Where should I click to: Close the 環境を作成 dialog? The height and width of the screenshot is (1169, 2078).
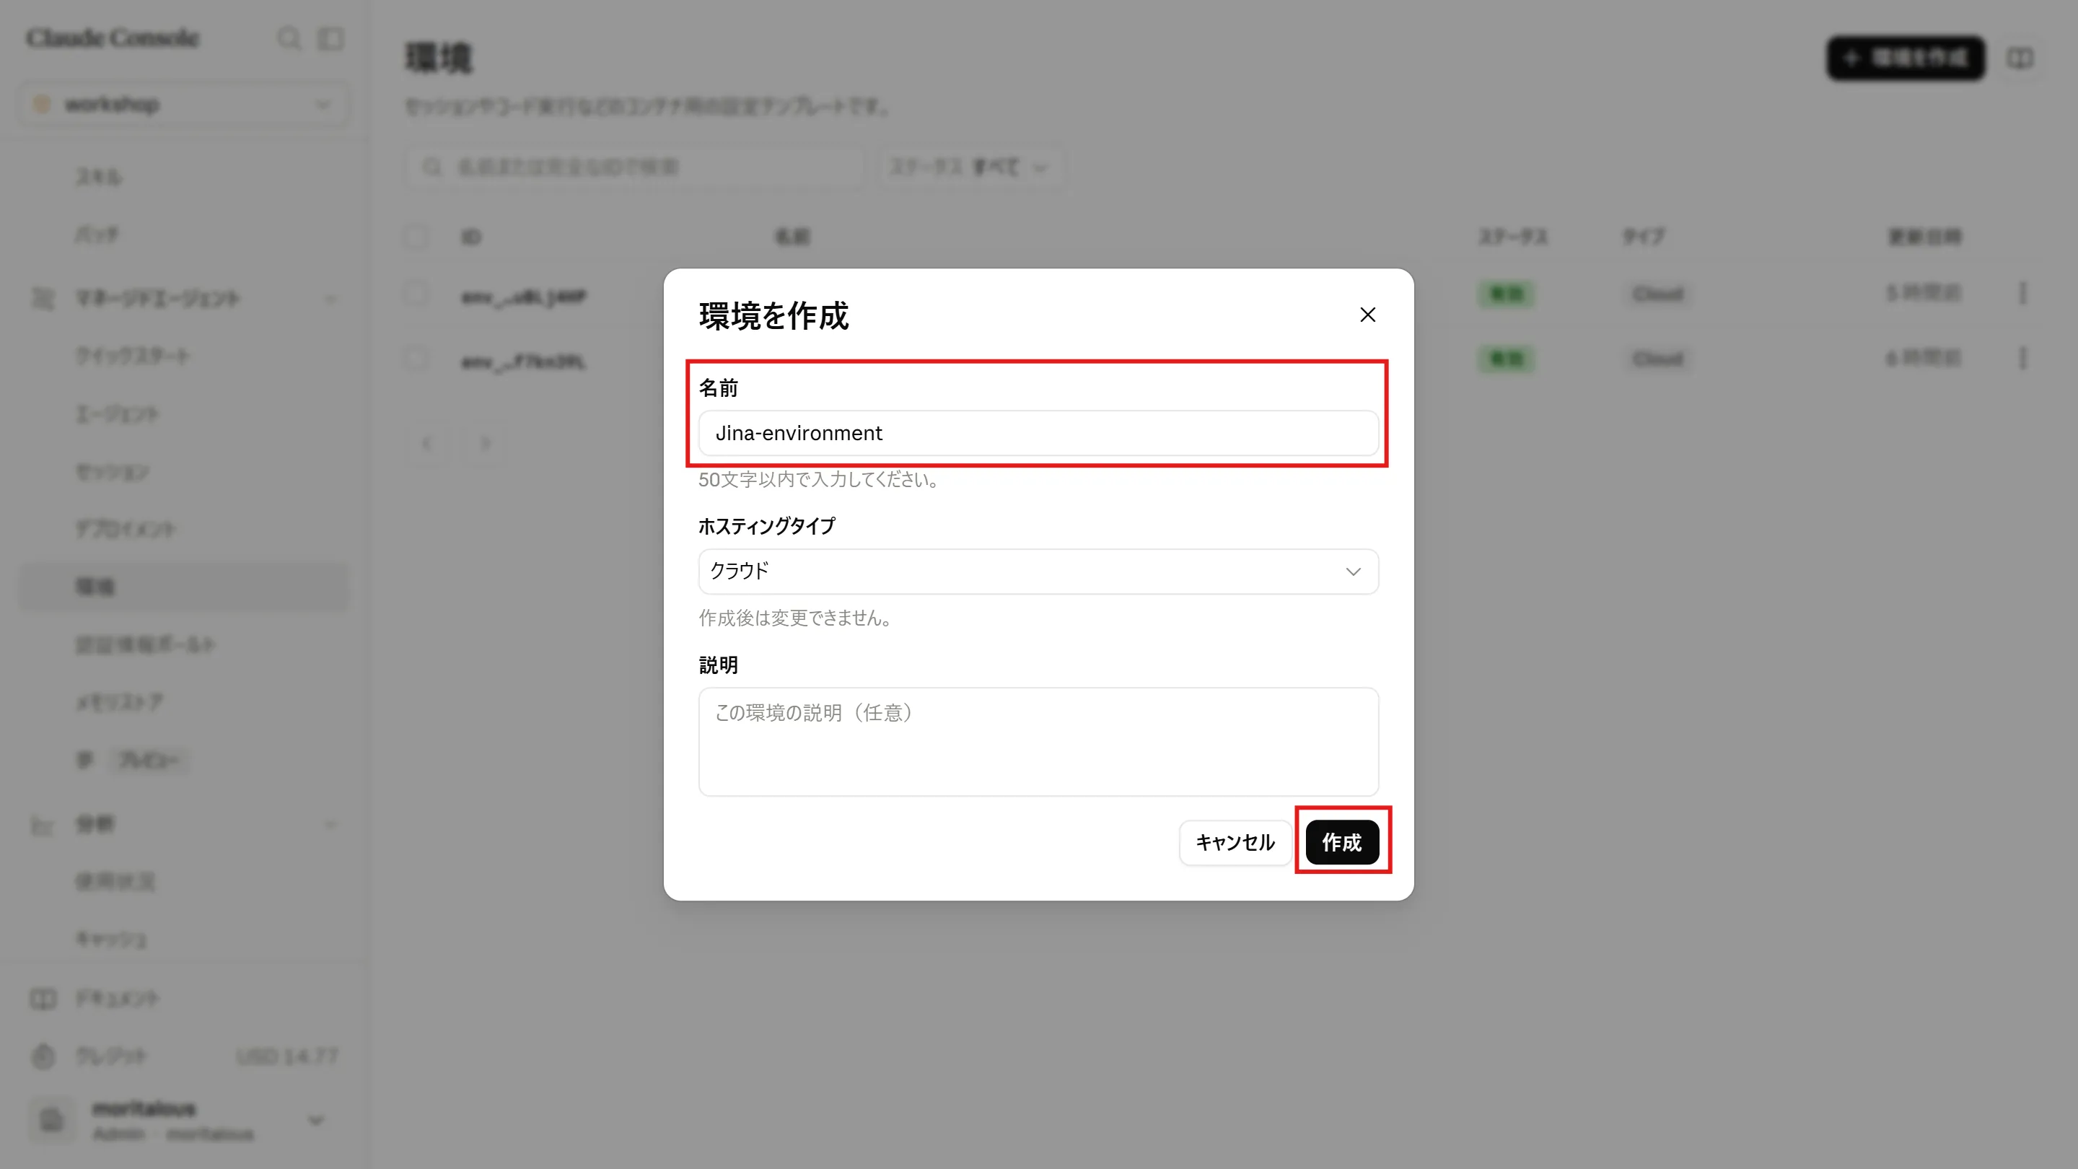tap(1367, 315)
